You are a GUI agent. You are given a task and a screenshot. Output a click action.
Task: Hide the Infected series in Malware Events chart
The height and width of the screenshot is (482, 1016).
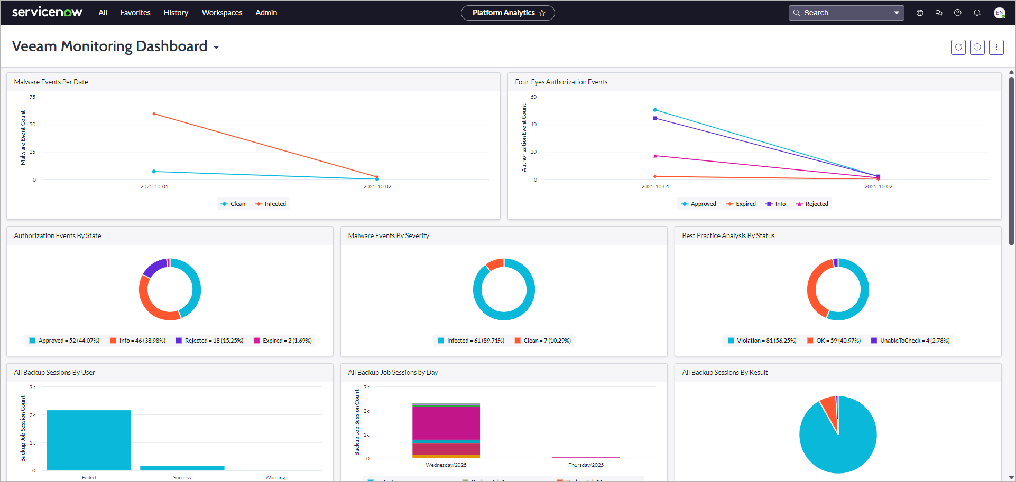[x=270, y=204]
